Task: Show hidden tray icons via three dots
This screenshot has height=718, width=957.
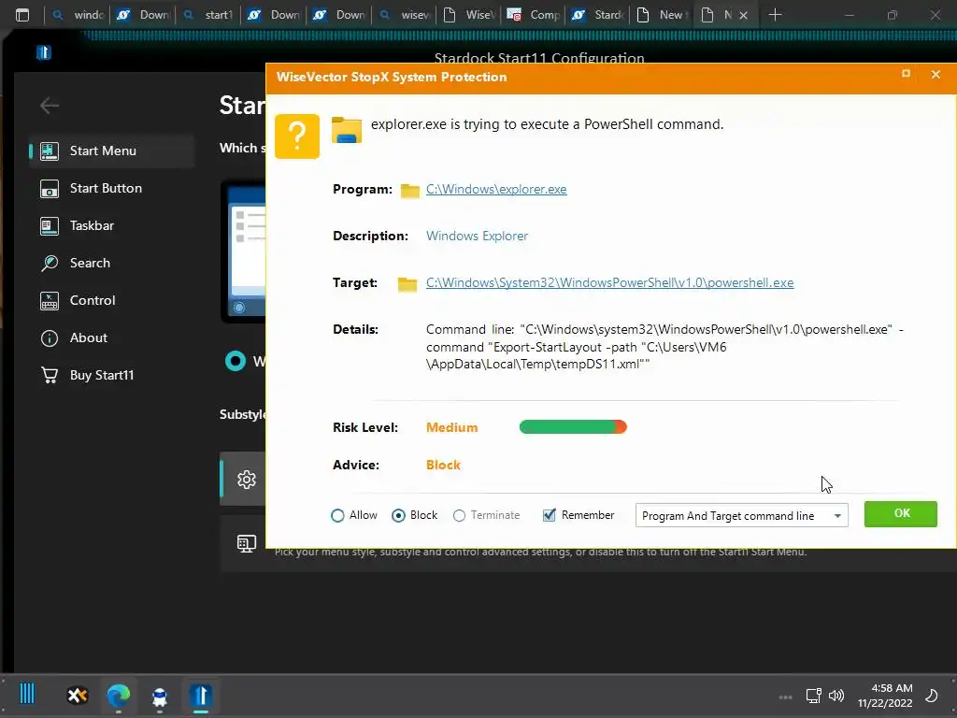Action: (785, 696)
